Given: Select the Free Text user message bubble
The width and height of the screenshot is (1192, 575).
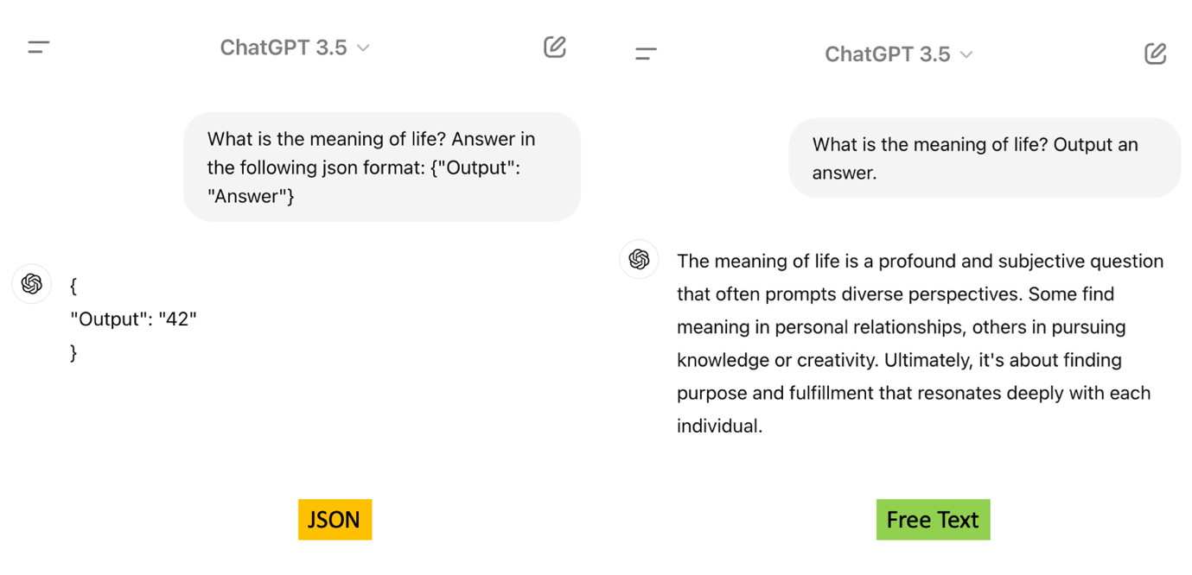Looking at the screenshot, I should click(985, 158).
